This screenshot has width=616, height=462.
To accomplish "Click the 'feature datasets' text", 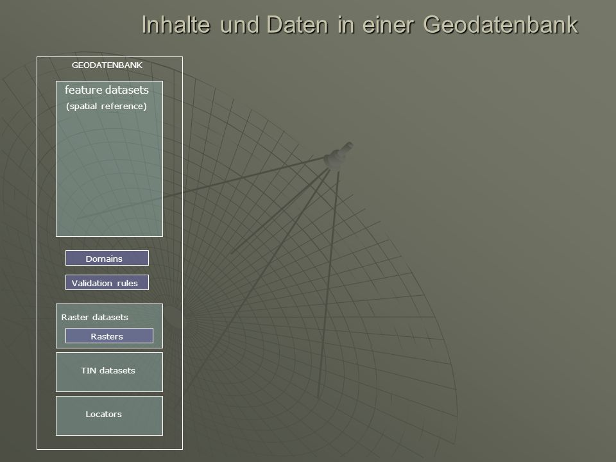I will (107, 90).
